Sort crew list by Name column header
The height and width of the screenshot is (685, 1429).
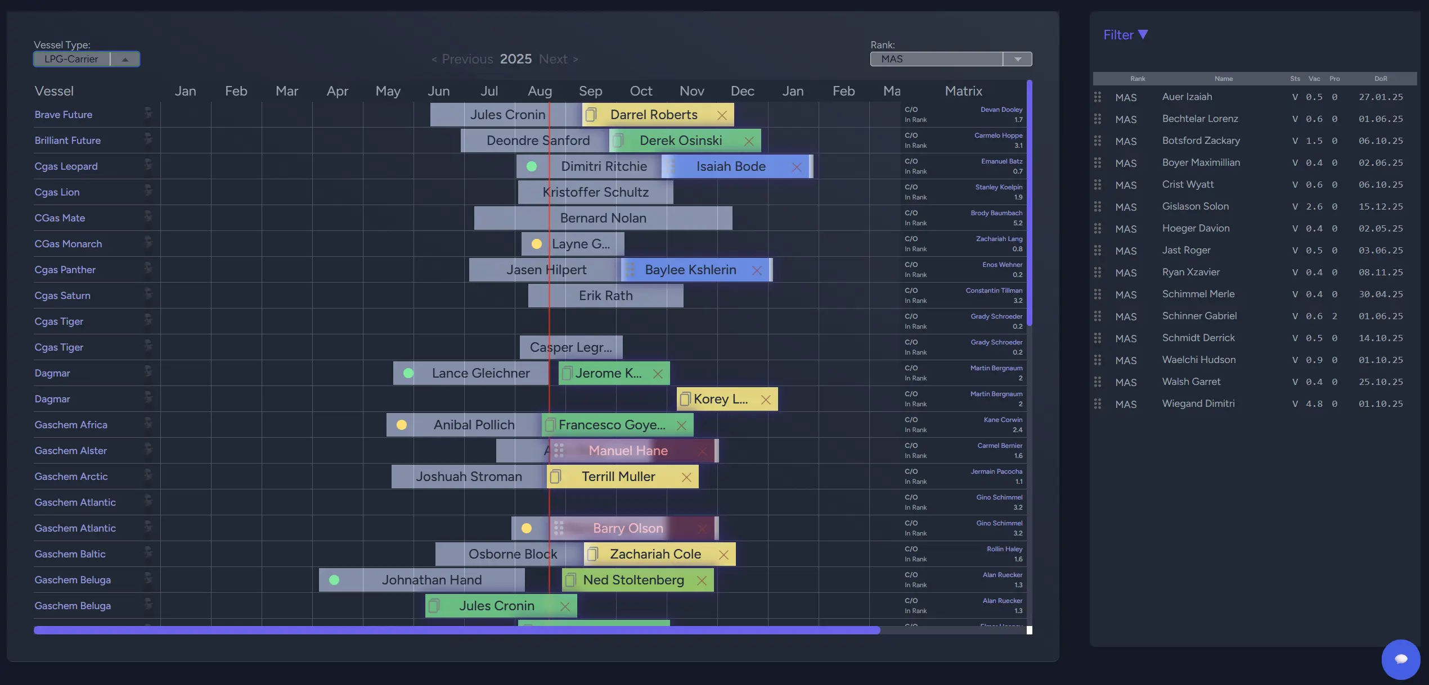(x=1223, y=79)
